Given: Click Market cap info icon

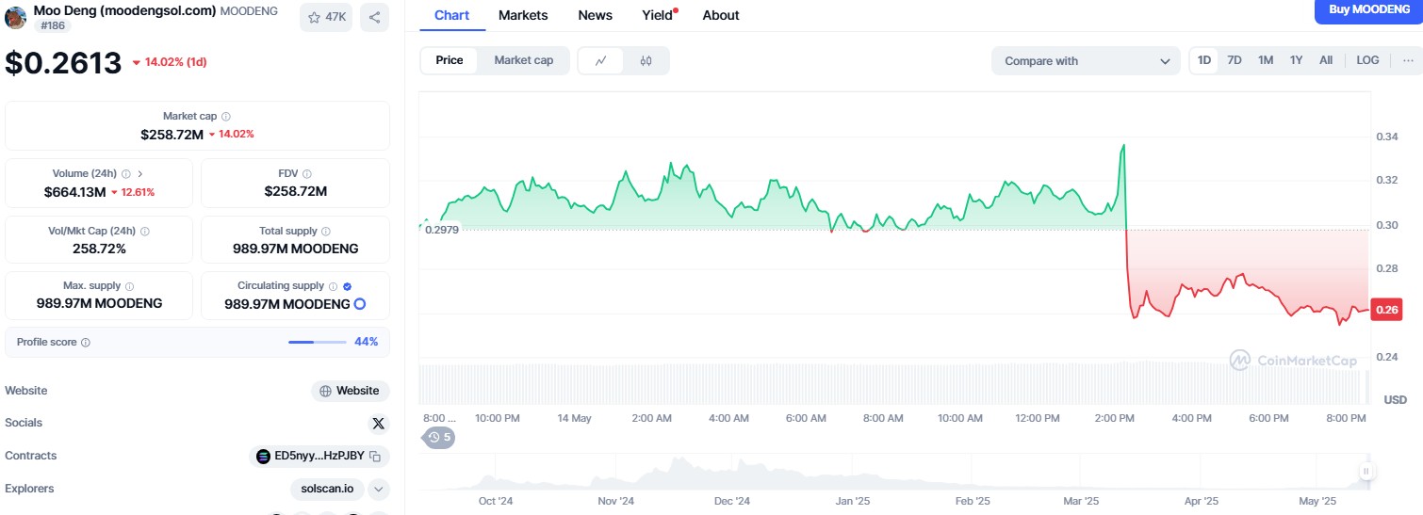Looking at the screenshot, I should point(226,117).
